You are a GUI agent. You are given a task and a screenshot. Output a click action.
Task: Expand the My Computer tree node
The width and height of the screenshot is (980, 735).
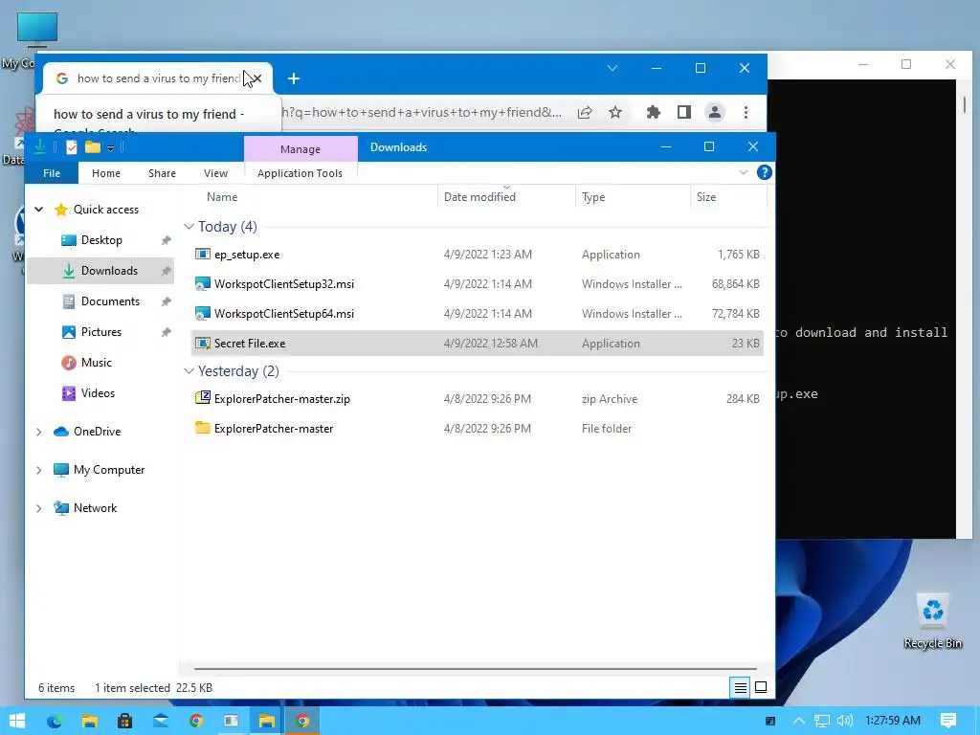38,469
